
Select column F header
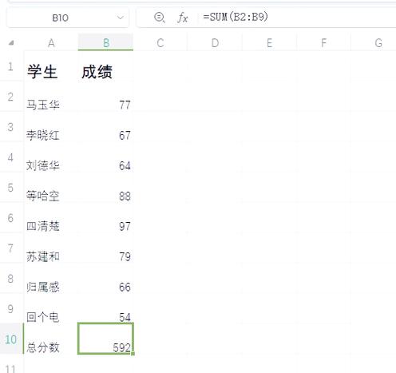pyautogui.click(x=323, y=42)
